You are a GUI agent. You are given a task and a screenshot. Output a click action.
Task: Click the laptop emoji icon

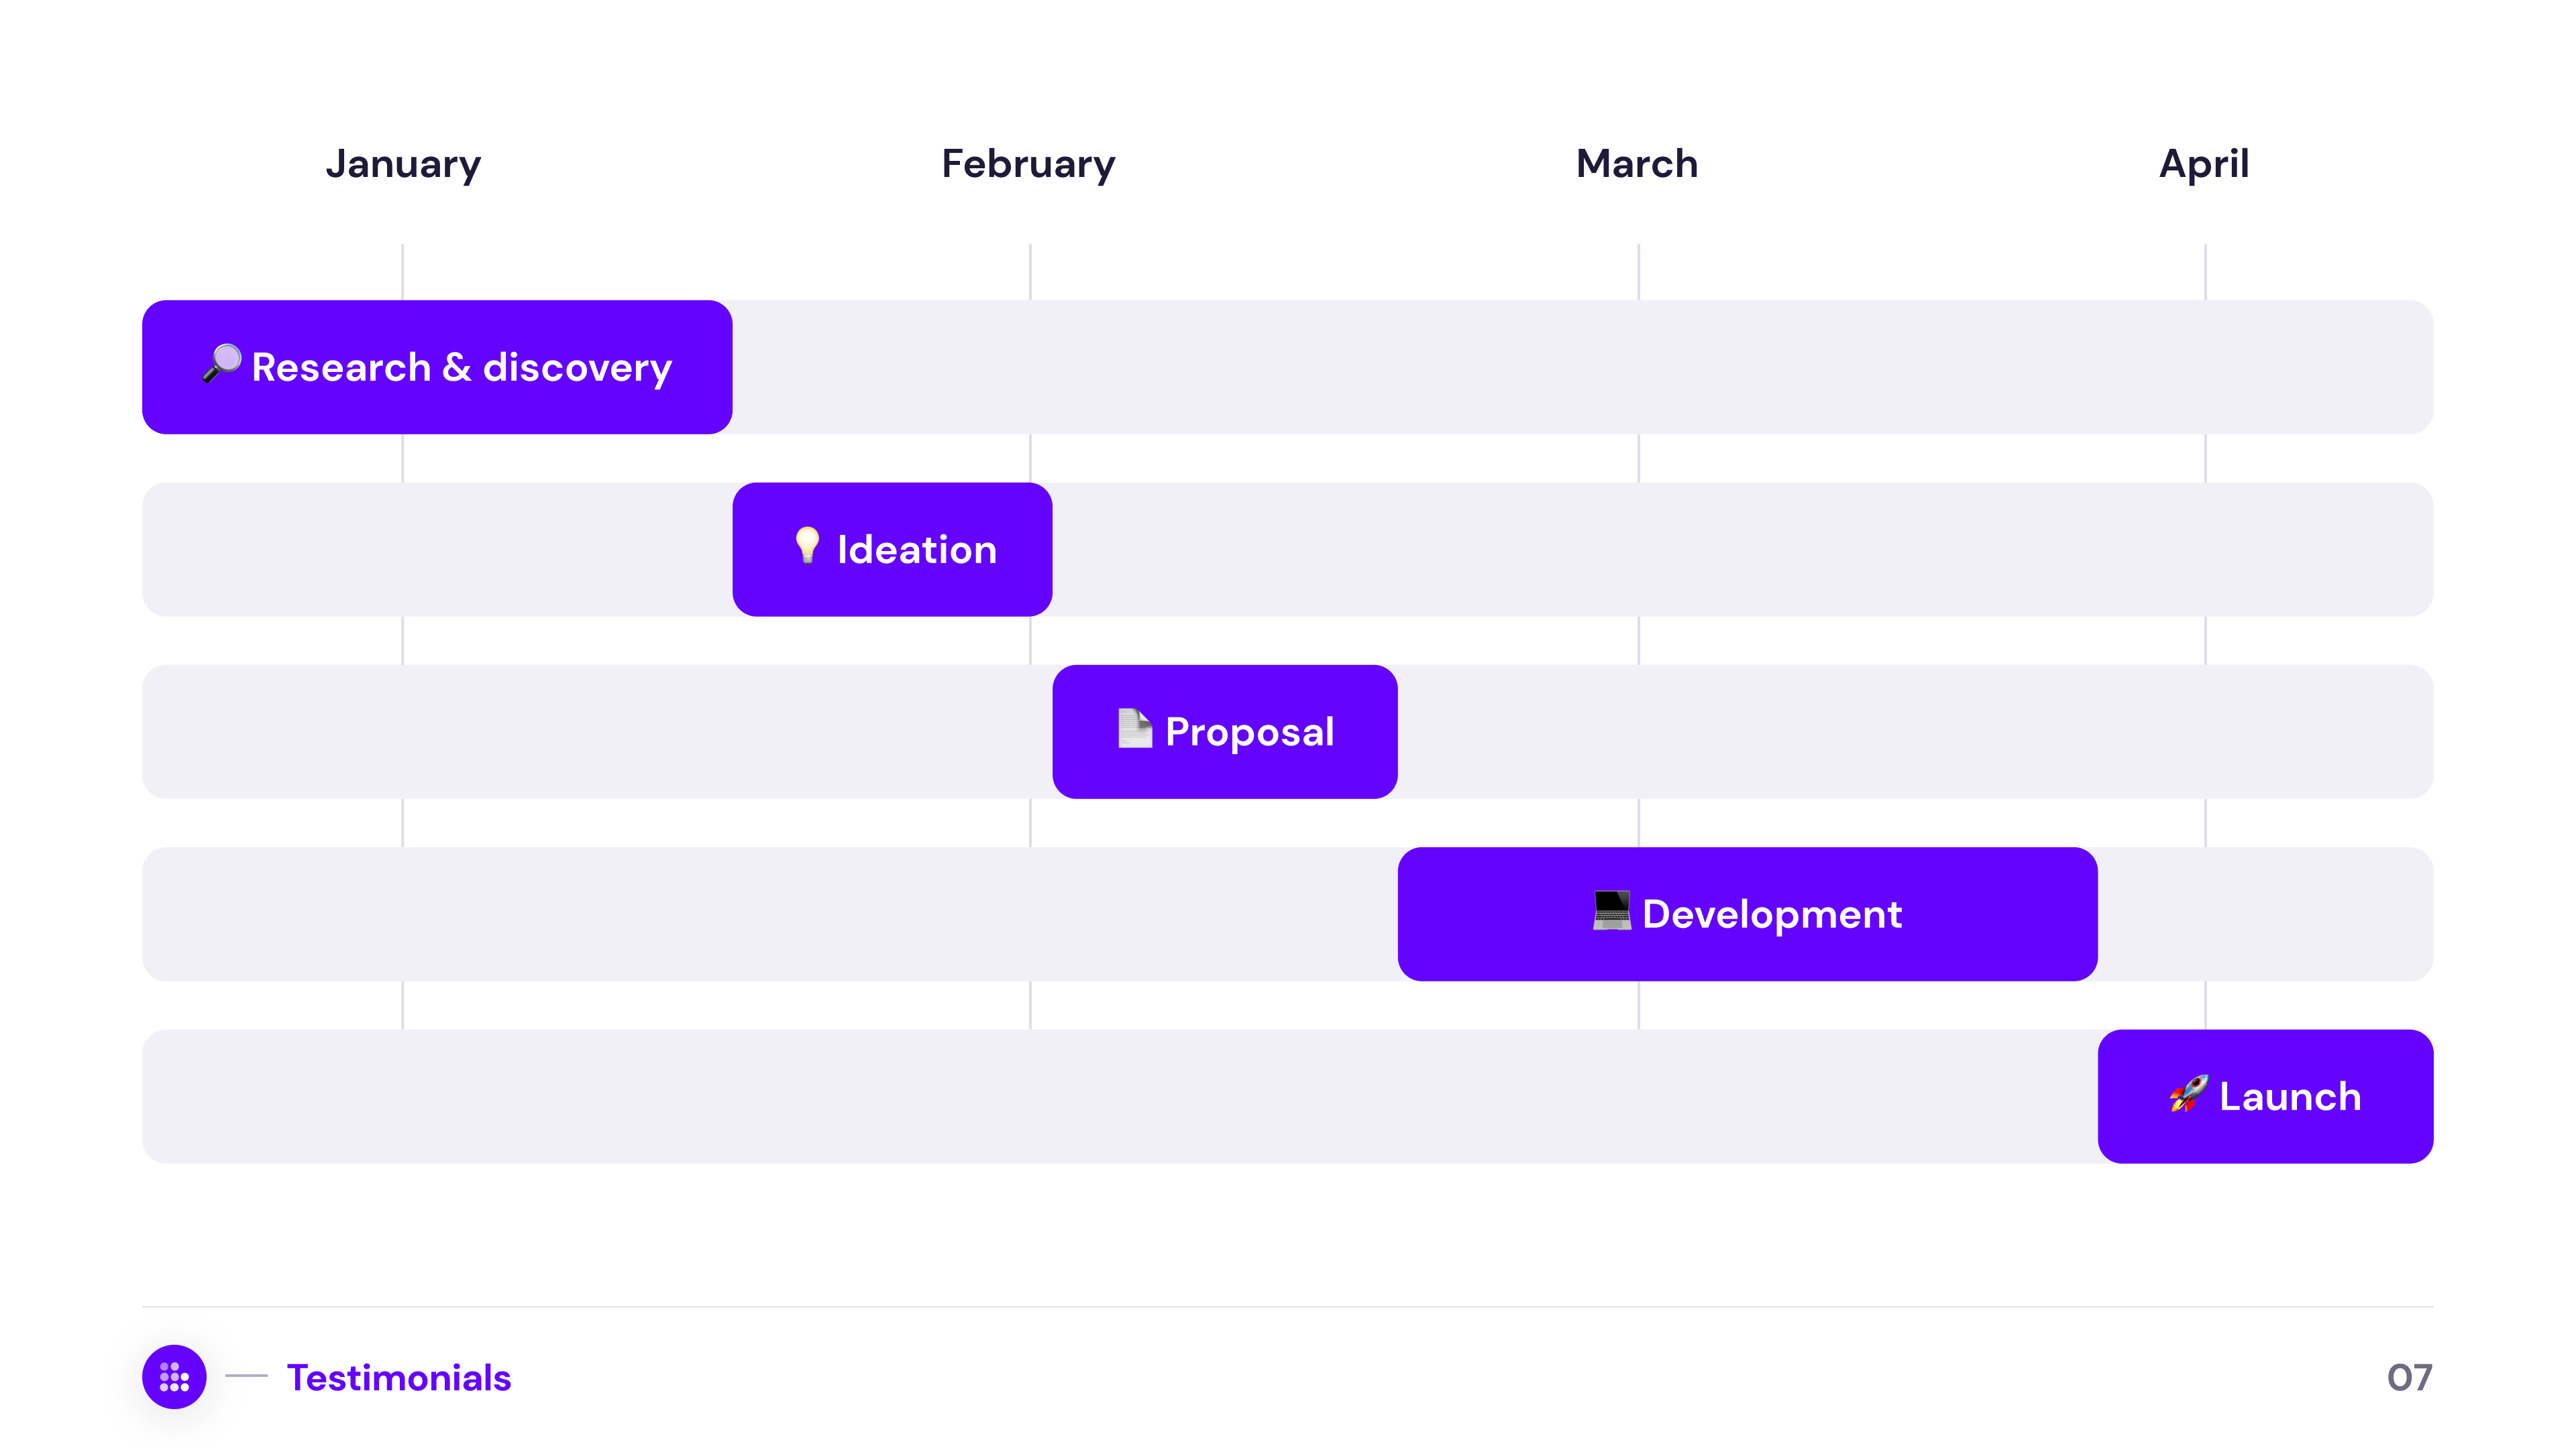[1611, 910]
